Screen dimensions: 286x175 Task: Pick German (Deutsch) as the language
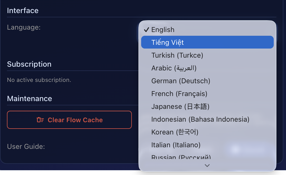pyautogui.click(x=181, y=81)
